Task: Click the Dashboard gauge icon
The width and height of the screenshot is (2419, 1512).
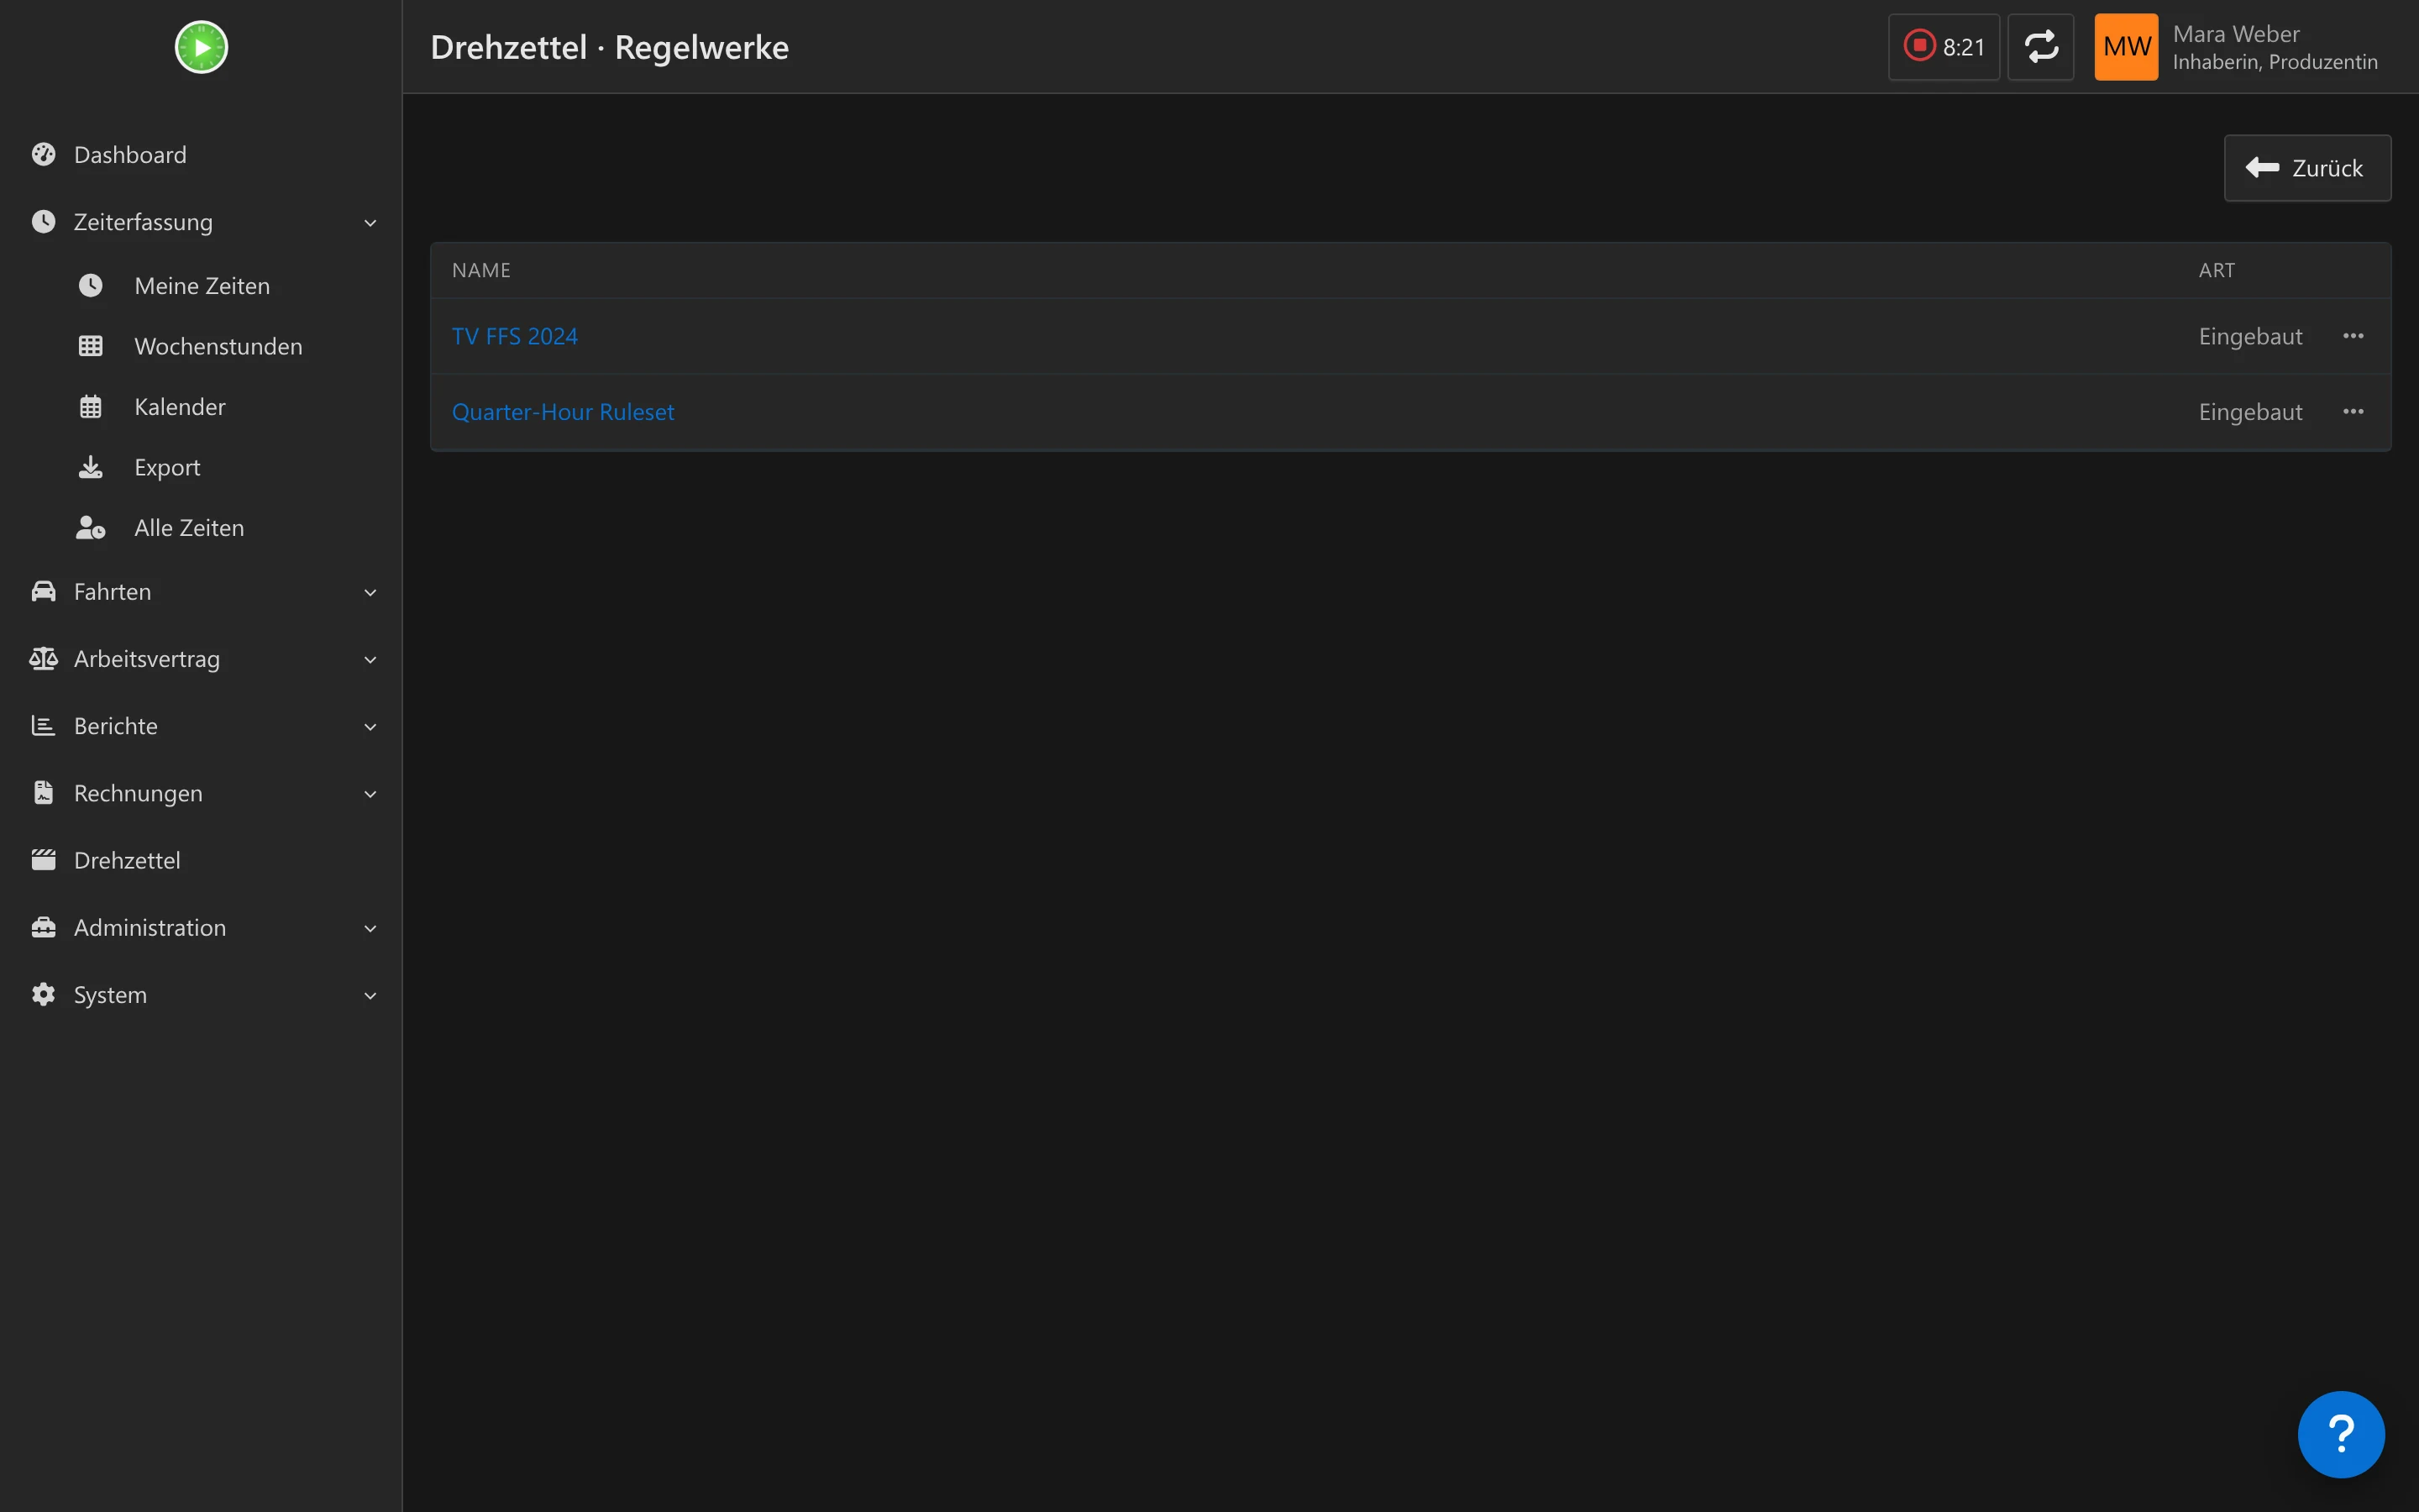Action: tap(43, 154)
